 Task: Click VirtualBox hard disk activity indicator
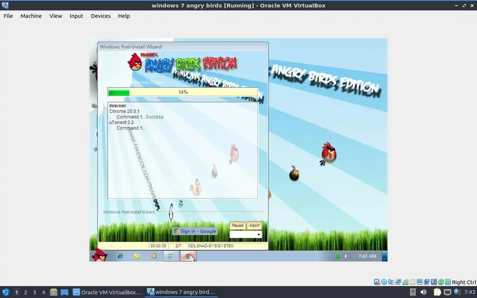[377, 282]
